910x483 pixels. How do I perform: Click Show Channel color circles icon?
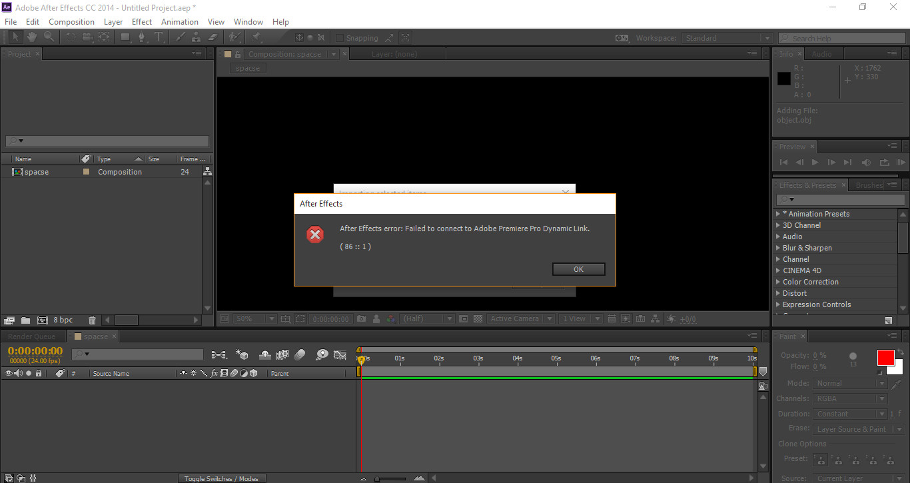point(391,319)
